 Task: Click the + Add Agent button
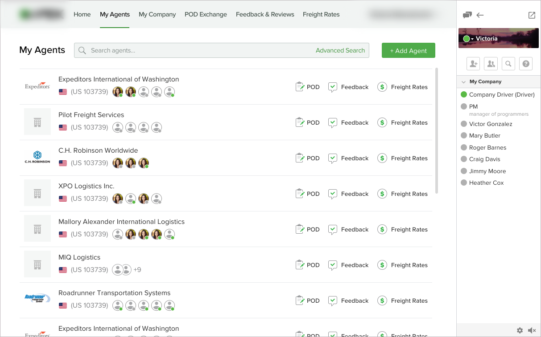(409, 50)
